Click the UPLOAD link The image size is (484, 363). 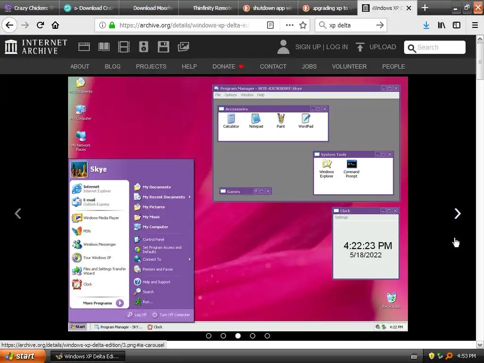383,47
